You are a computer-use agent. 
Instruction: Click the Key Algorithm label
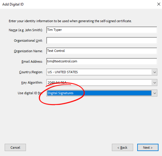(32, 83)
